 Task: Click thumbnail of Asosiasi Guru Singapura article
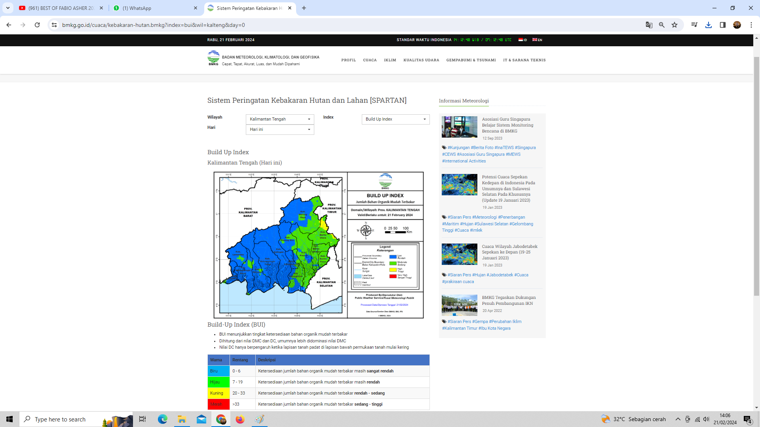(x=460, y=127)
